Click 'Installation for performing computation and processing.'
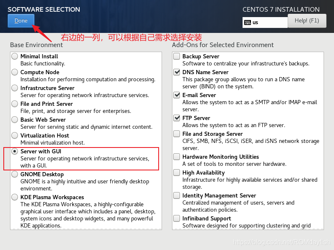The height and width of the screenshot is (250, 334). [x=88, y=79]
